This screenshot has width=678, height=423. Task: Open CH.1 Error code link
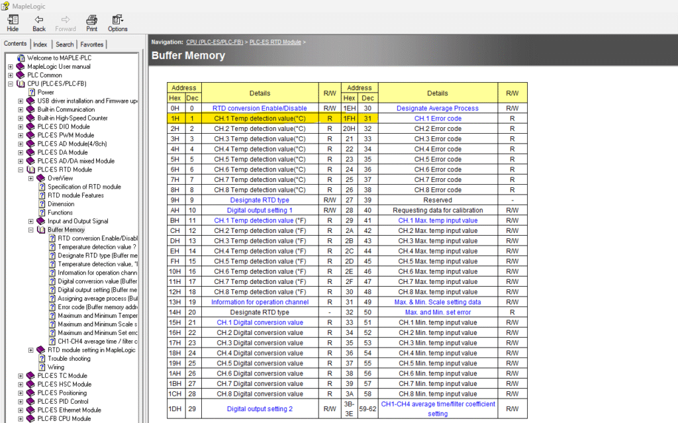[438, 118]
